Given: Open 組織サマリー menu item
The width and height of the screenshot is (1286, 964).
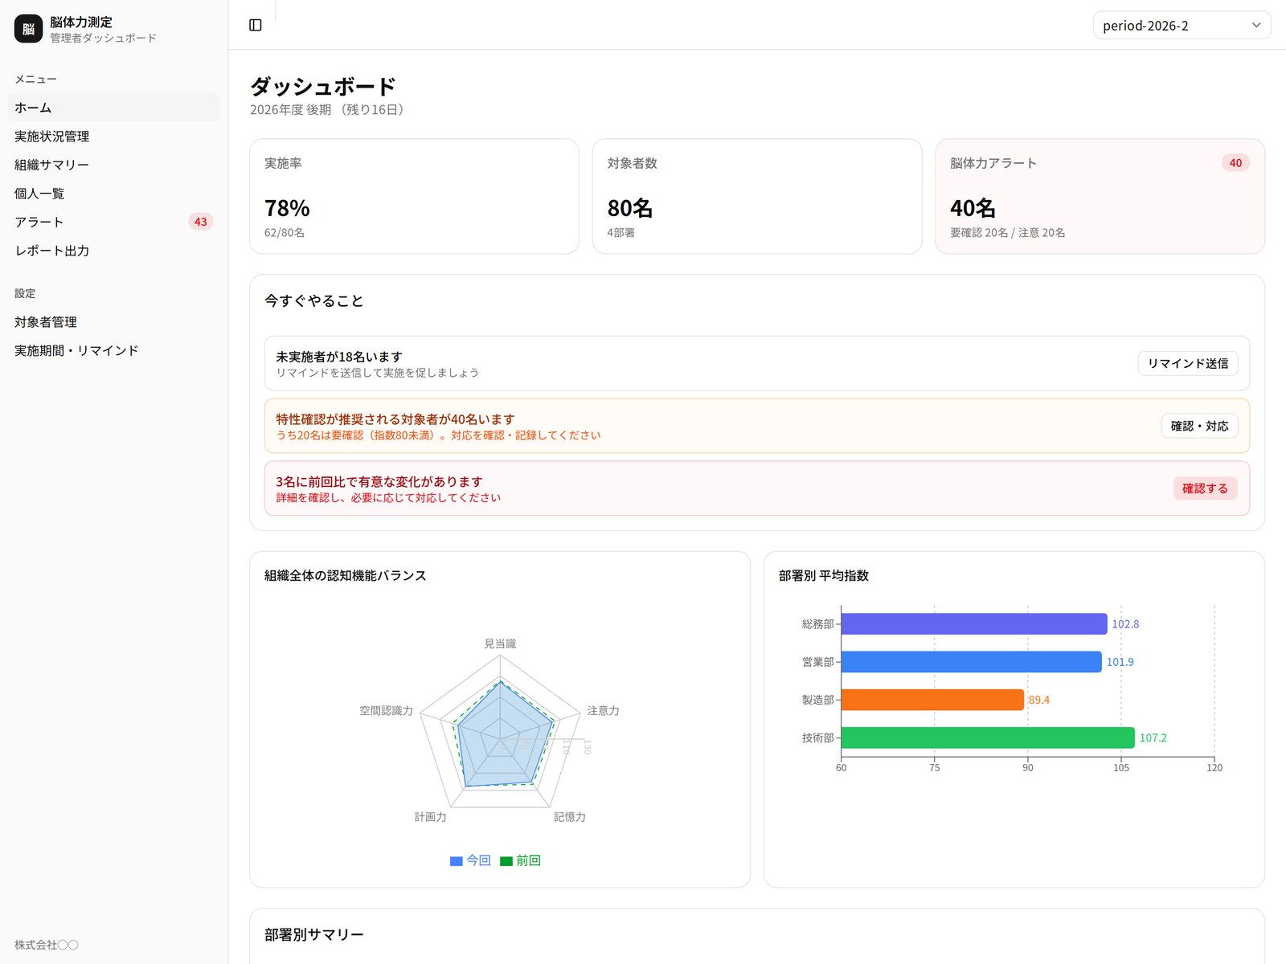Looking at the screenshot, I should pyautogui.click(x=113, y=165).
